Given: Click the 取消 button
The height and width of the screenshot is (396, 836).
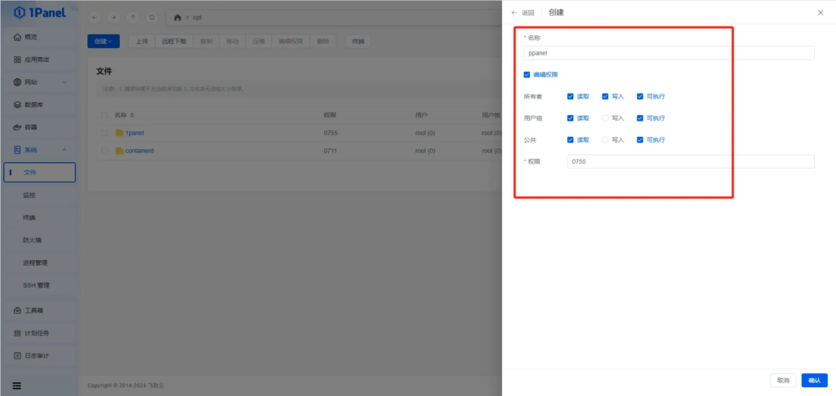Looking at the screenshot, I should click(x=783, y=381).
